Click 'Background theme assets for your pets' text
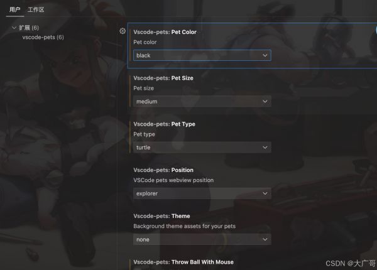377x270 pixels. 184,226
